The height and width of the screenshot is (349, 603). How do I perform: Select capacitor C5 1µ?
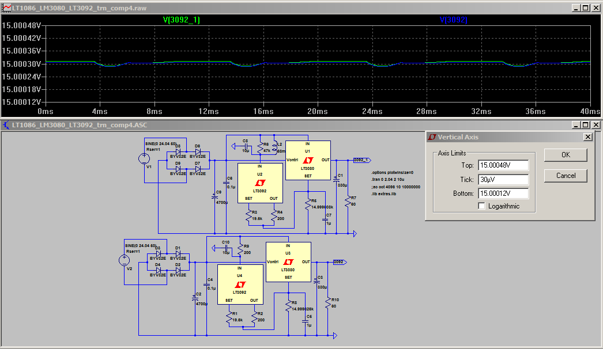[306, 322]
